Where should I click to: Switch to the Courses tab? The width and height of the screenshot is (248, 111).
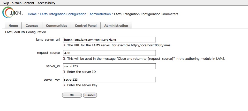pyautogui.click(x=32, y=25)
